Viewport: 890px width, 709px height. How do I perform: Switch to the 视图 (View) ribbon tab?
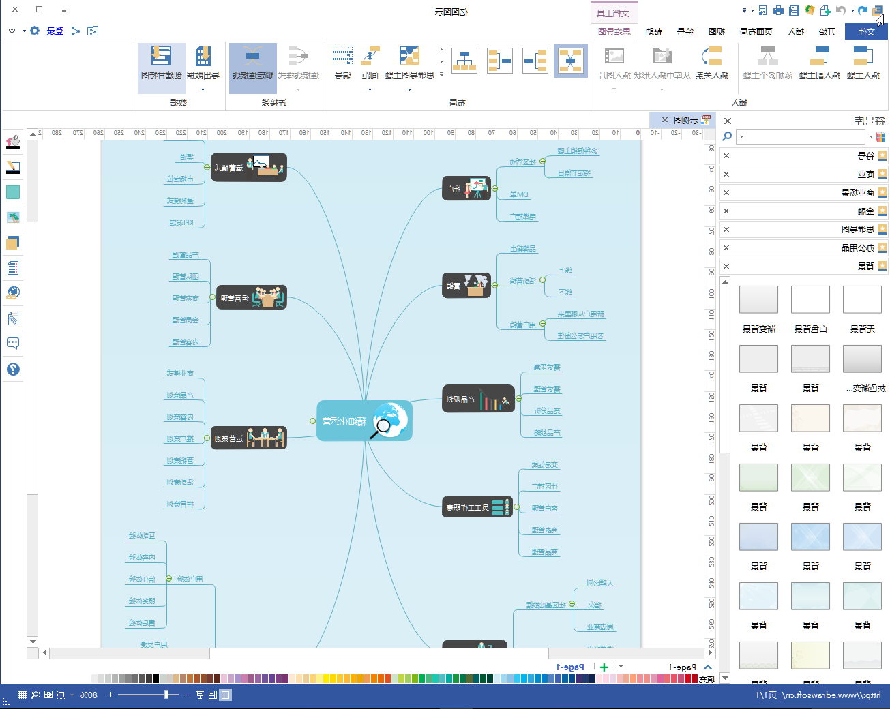pyautogui.click(x=717, y=31)
